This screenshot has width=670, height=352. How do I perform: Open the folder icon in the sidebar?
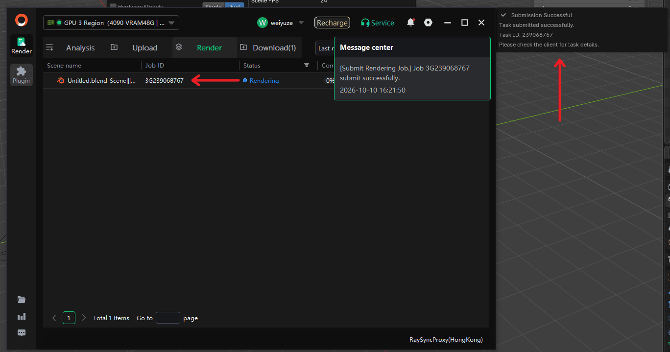tap(22, 300)
